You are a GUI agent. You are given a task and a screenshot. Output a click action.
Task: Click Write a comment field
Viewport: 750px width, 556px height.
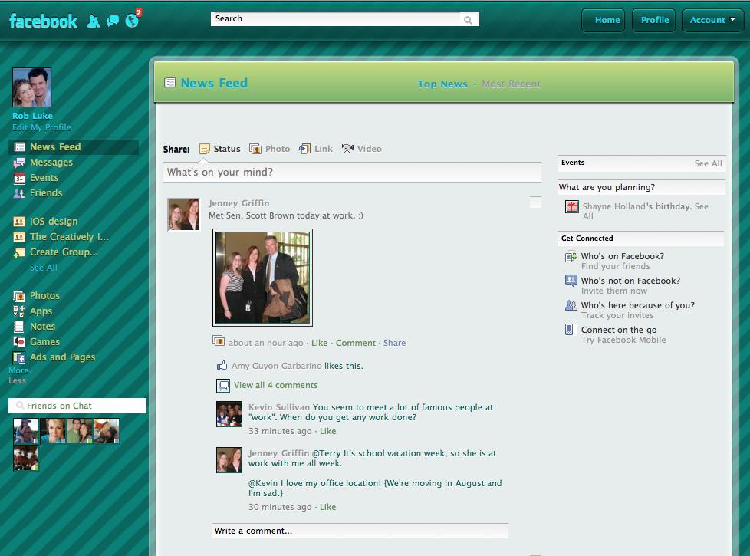(360, 531)
